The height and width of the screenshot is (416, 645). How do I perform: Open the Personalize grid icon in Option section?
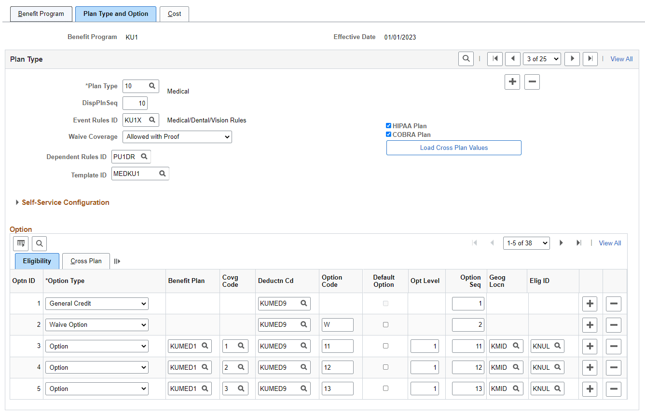(x=20, y=243)
